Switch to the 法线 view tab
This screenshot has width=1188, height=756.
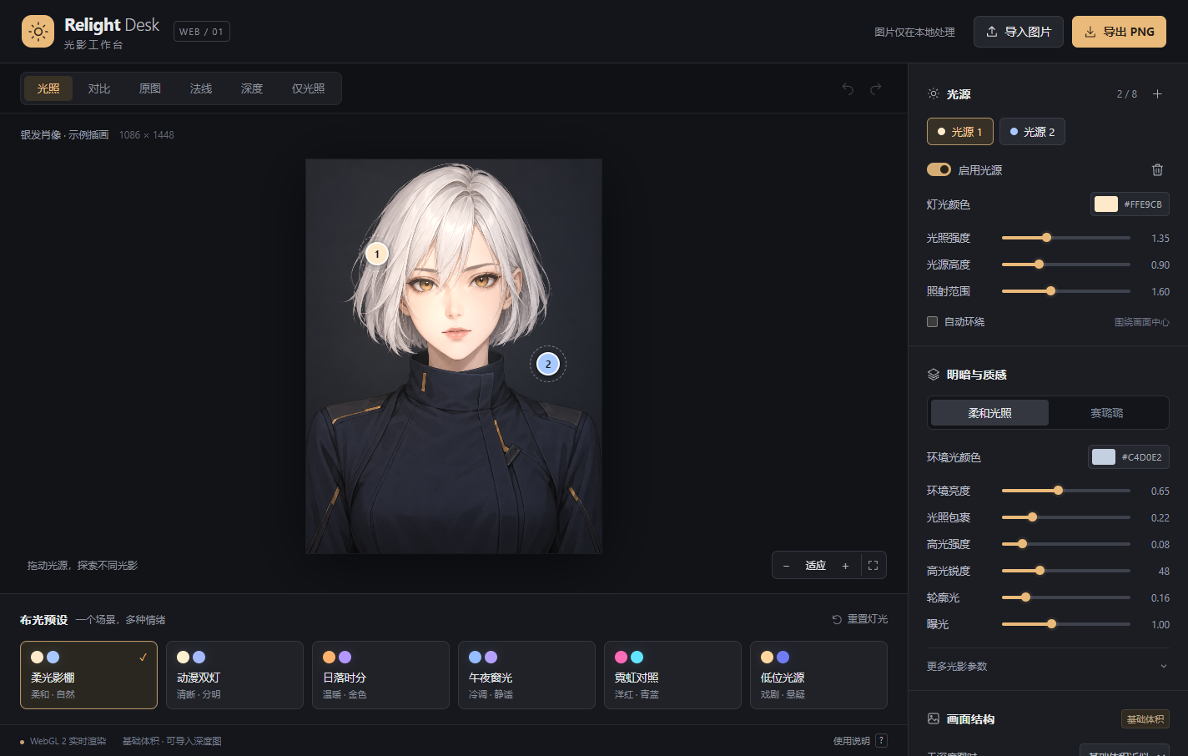[201, 88]
